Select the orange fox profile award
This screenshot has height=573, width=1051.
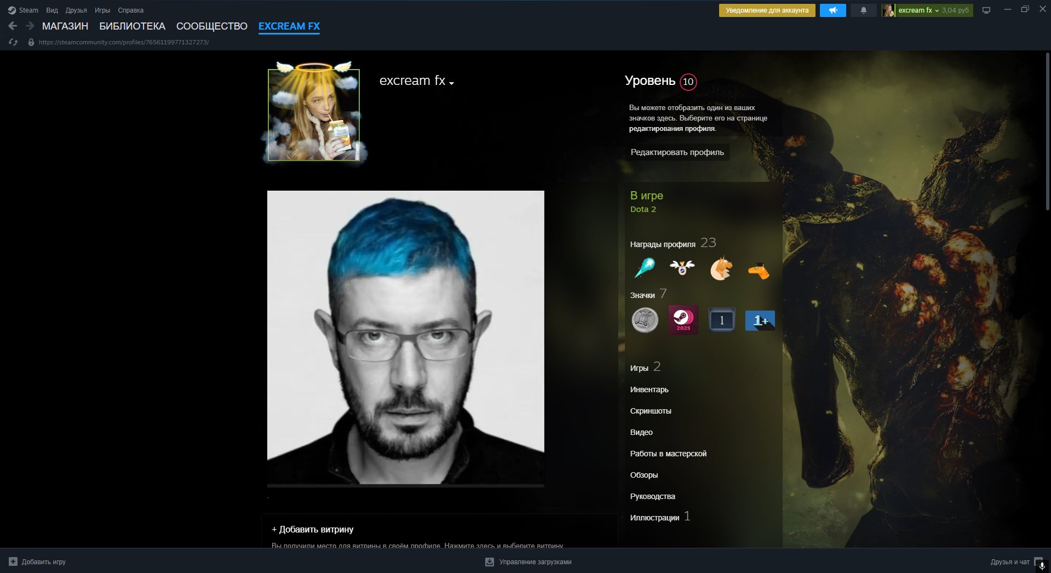point(721,268)
